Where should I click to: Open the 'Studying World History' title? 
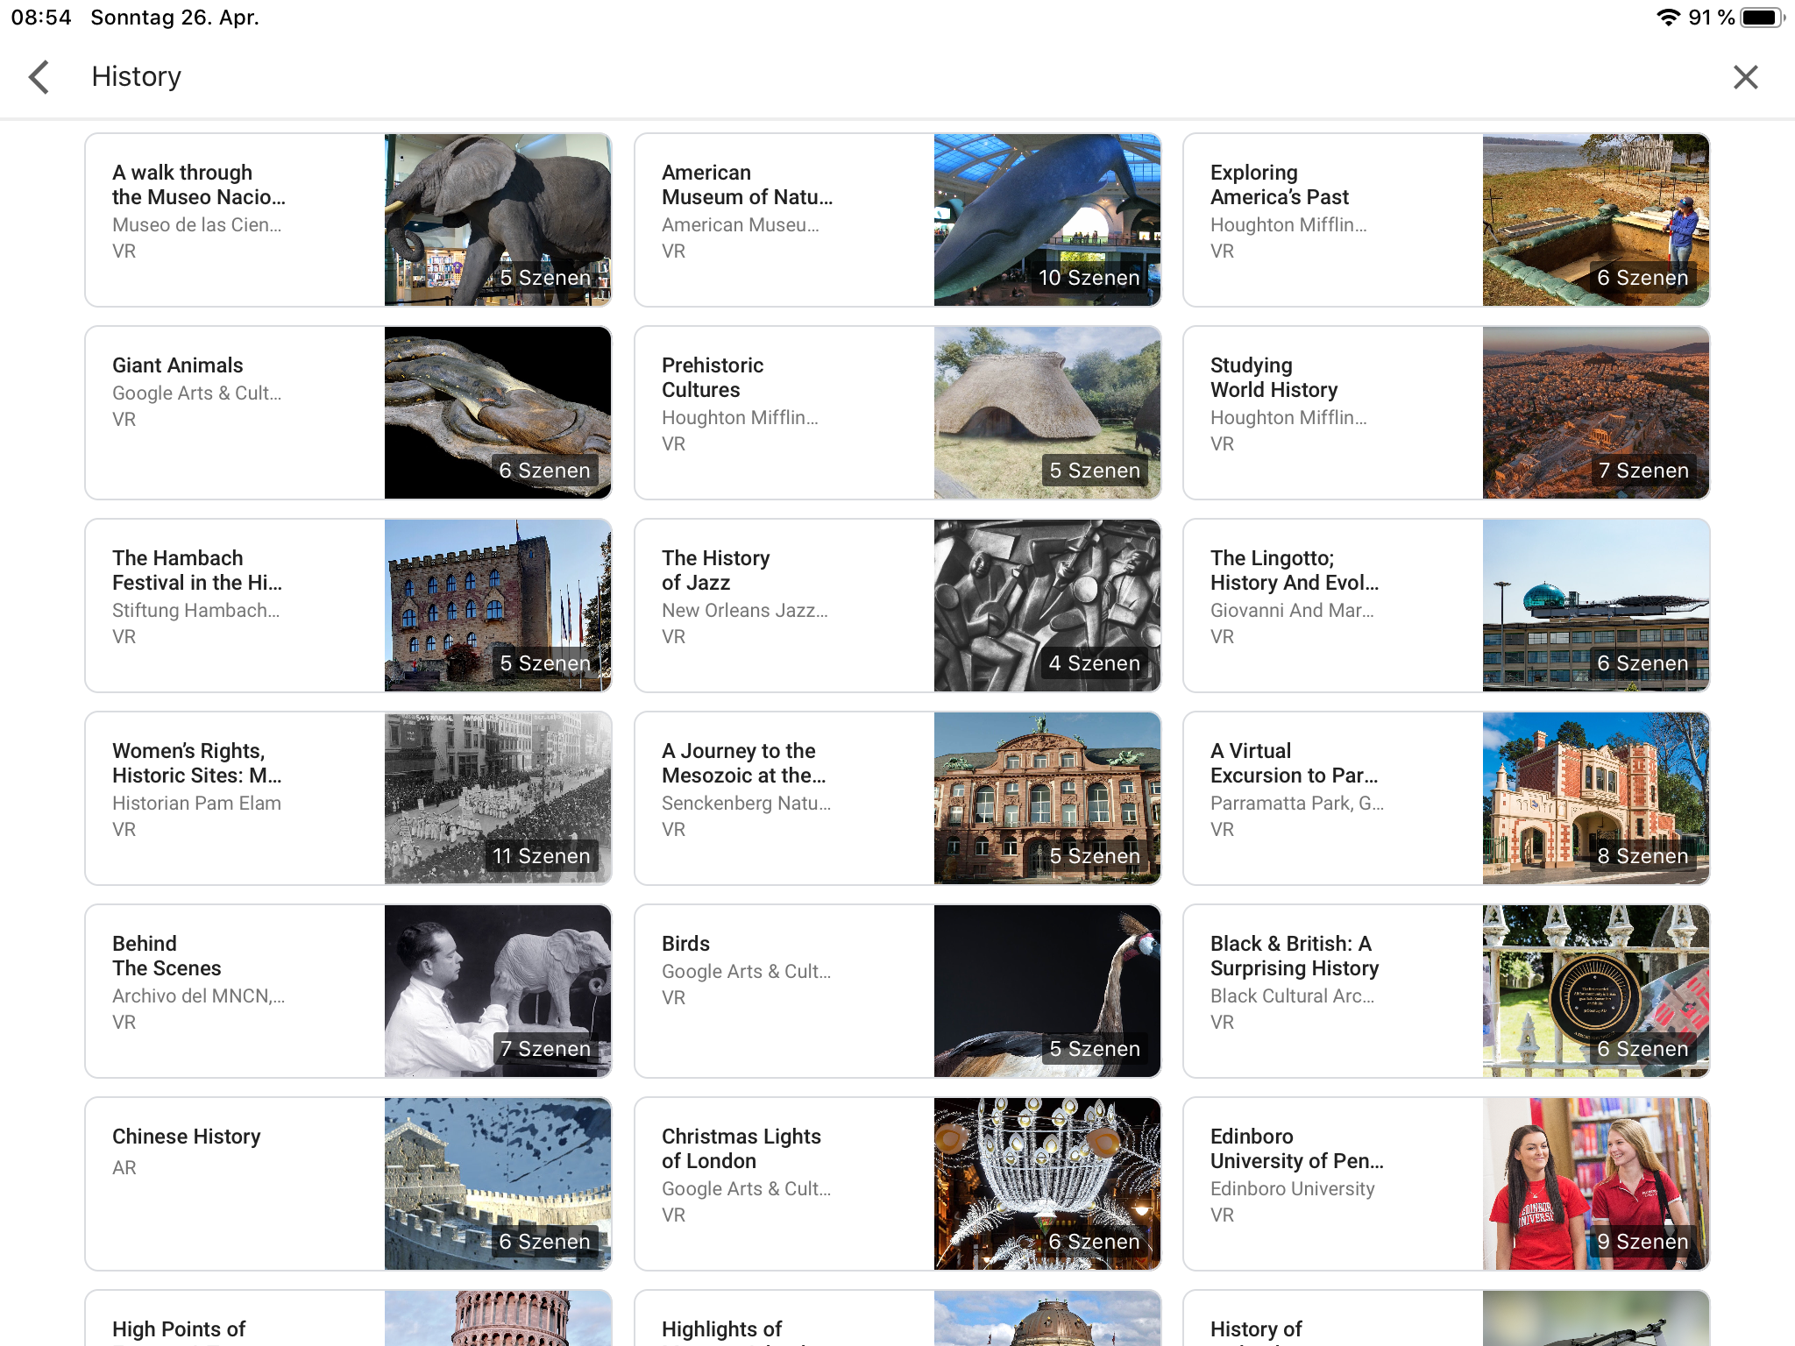(1274, 378)
